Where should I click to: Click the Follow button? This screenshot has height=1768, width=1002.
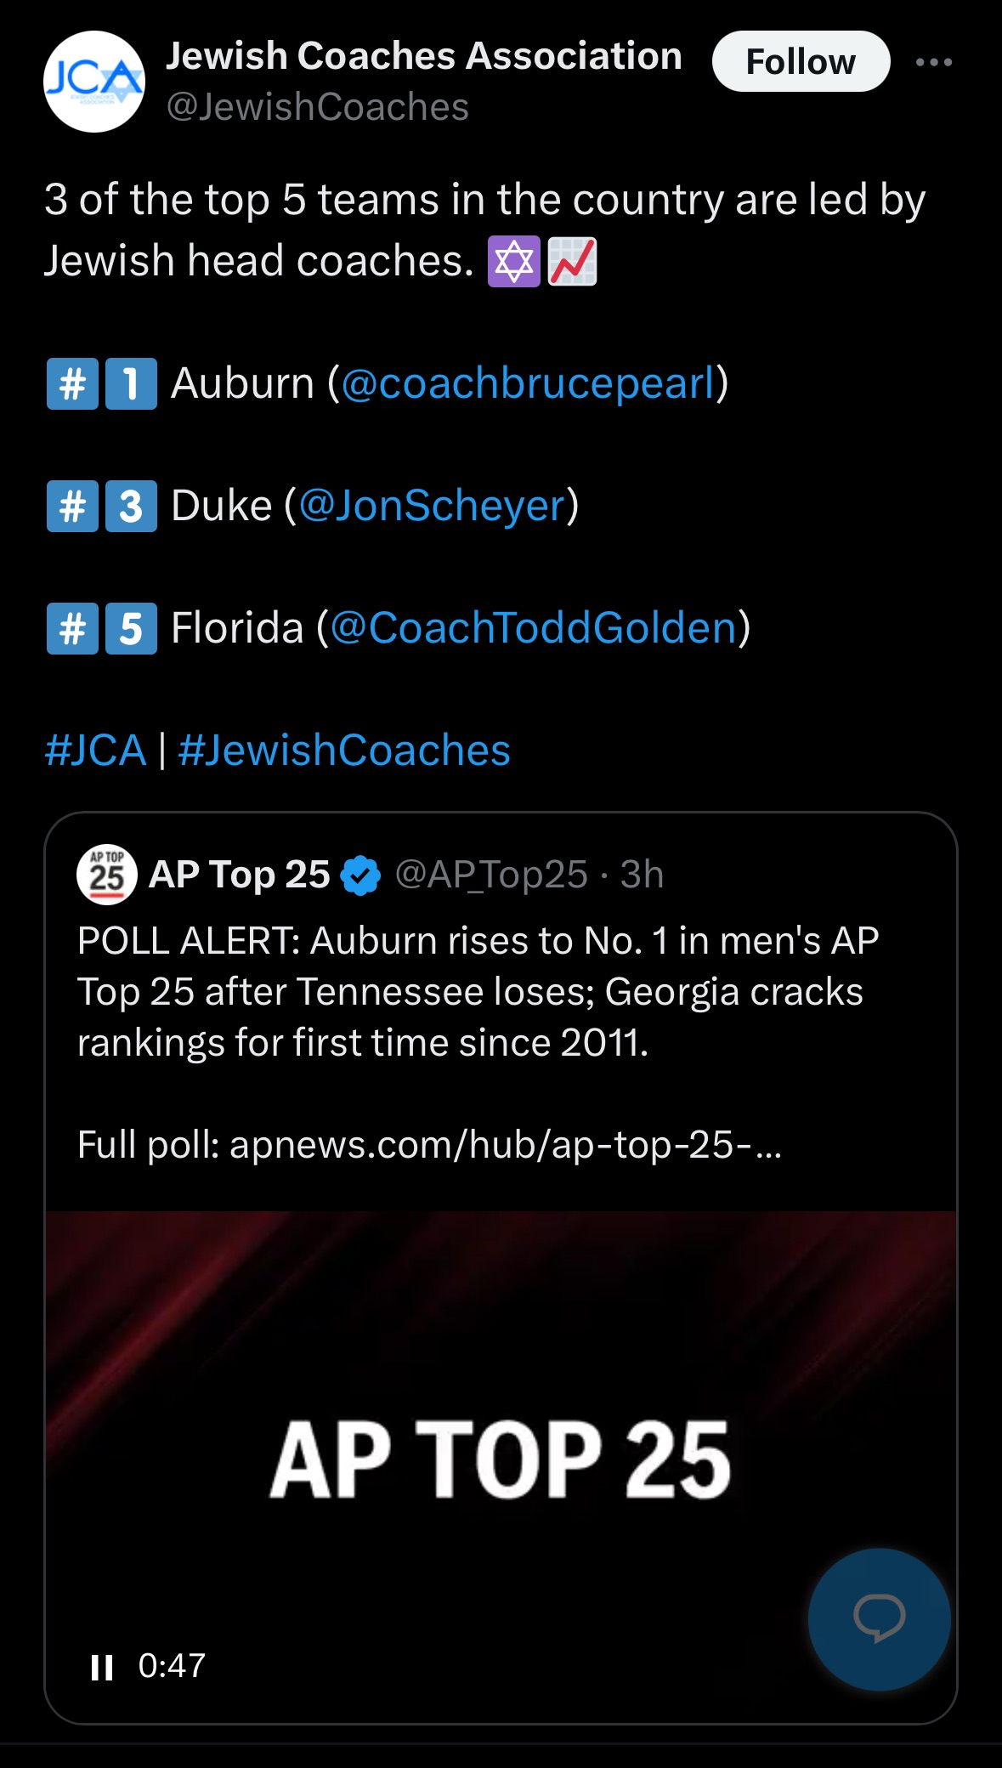pyautogui.click(x=801, y=62)
